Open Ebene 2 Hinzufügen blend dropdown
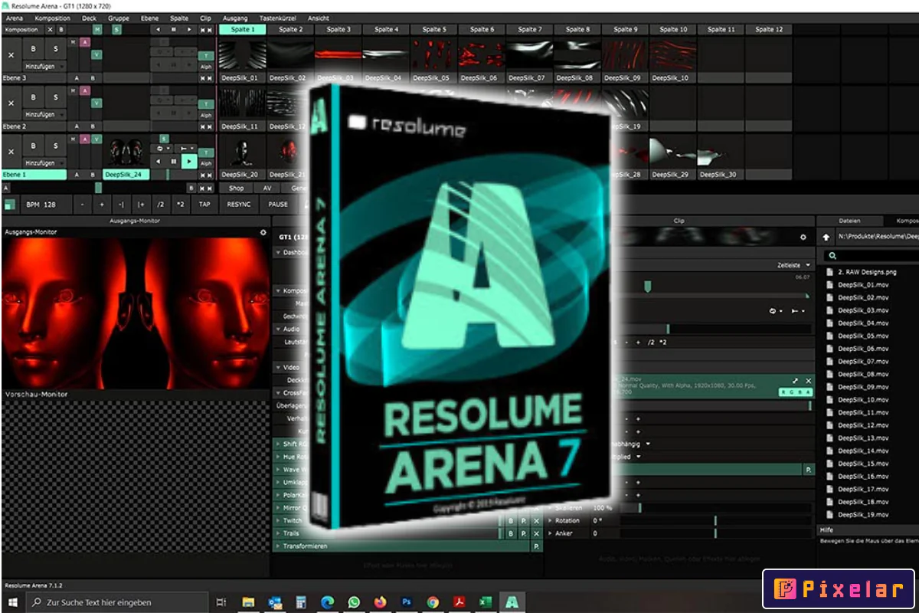This screenshot has height=613, width=919. pyautogui.click(x=44, y=114)
